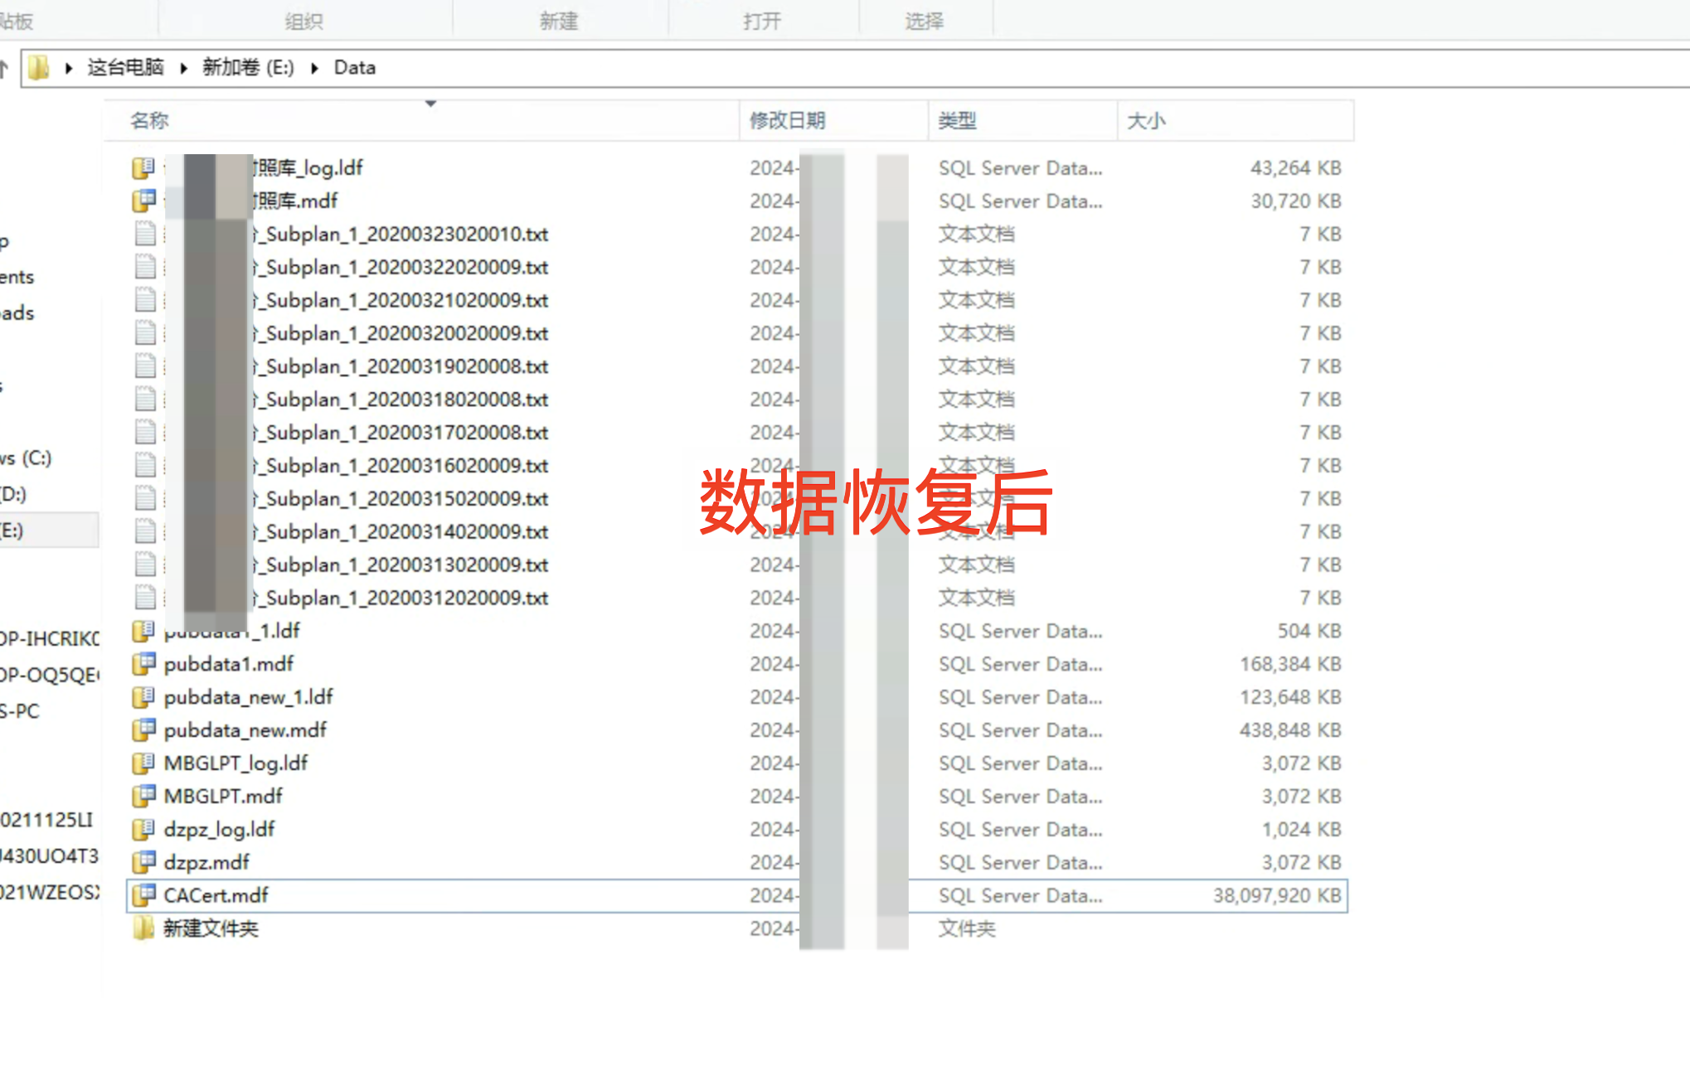This screenshot has height=1071, width=1690.
Task: Click the dzpz_log.ldf log file icon
Action: coord(144,829)
